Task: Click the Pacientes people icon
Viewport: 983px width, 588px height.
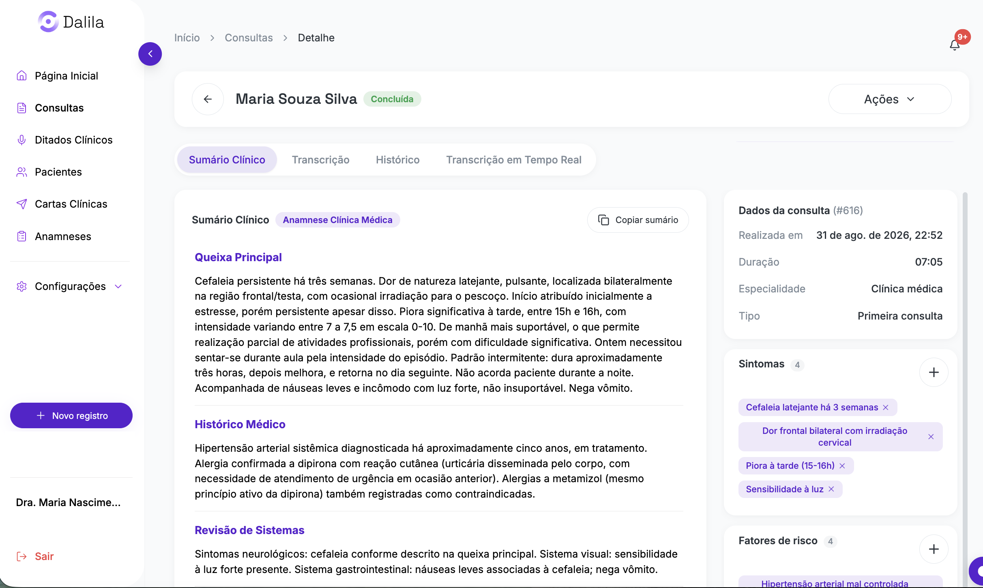Action: [21, 172]
